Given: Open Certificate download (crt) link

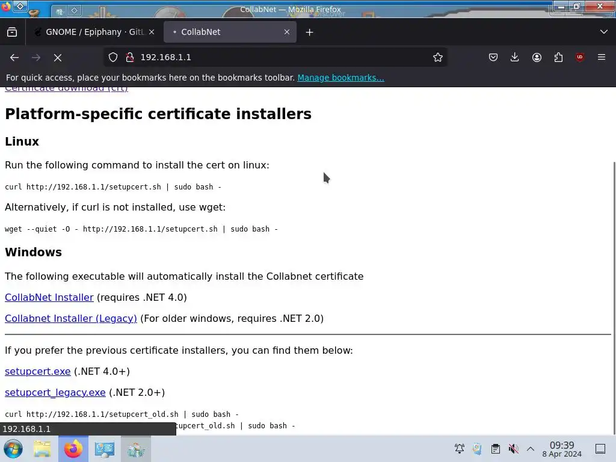Looking at the screenshot, I should [x=66, y=89].
